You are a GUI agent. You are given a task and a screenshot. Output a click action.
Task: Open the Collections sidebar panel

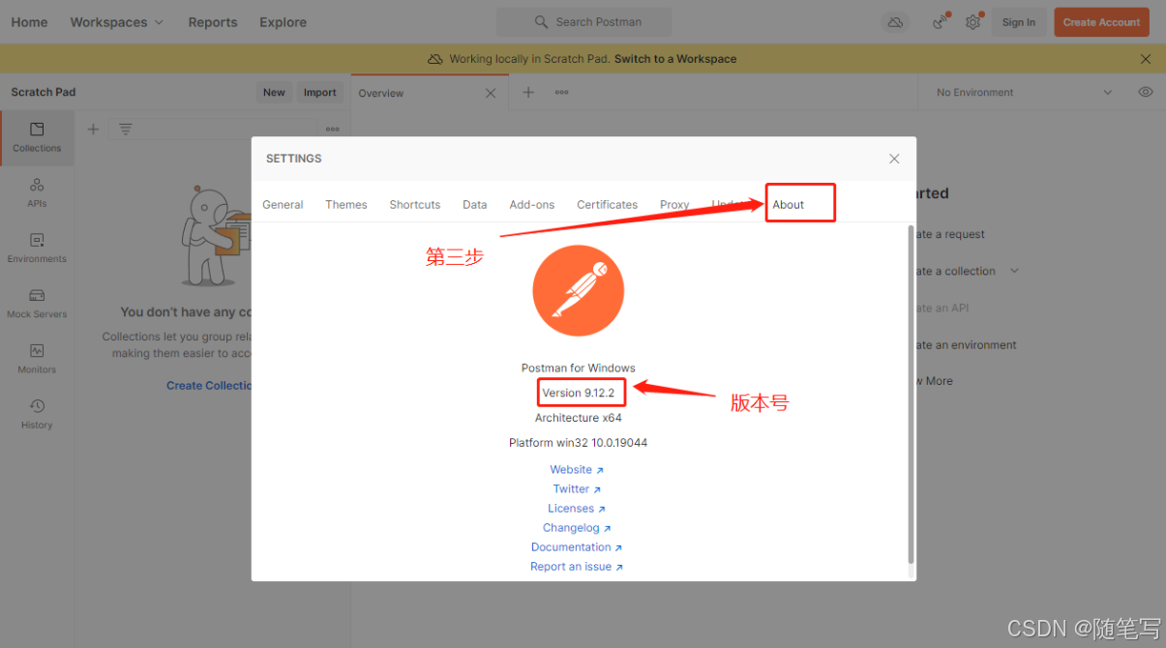tap(37, 137)
